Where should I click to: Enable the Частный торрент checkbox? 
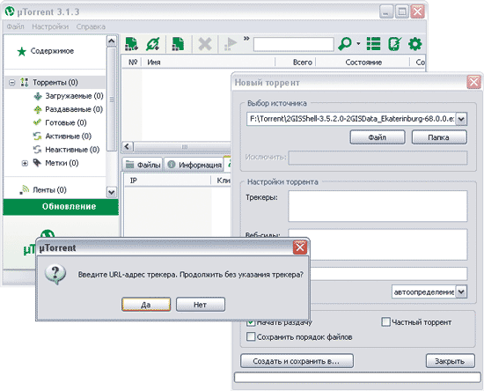tap(385, 321)
